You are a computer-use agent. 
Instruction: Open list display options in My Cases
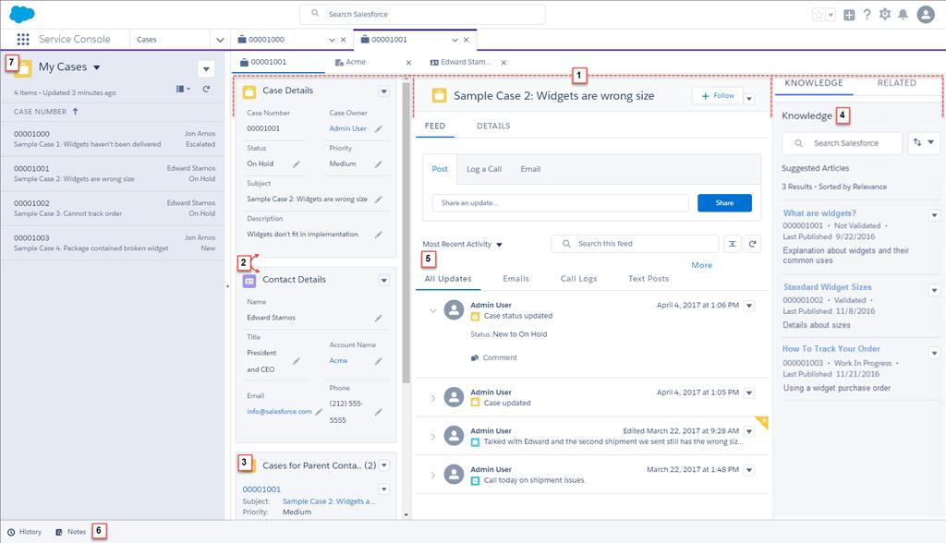tap(183, 89)
